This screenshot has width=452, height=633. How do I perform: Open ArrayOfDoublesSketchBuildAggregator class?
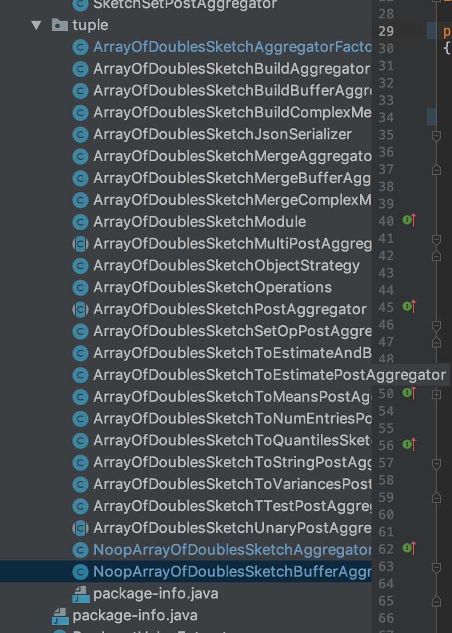coord(231,69)
